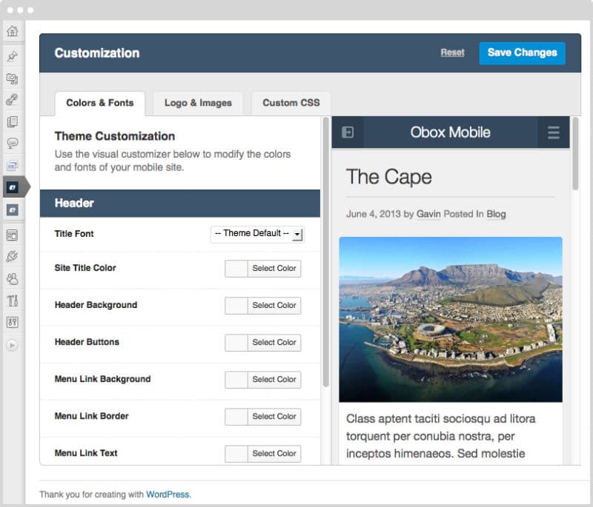Click the Cape Town photo in preview
The image size is (593, 507).
[x=451, y=320]
